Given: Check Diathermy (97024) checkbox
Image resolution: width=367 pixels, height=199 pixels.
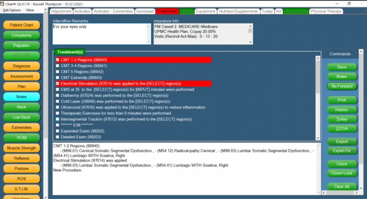Looking at the screenshot, I should tap(57, 95).
